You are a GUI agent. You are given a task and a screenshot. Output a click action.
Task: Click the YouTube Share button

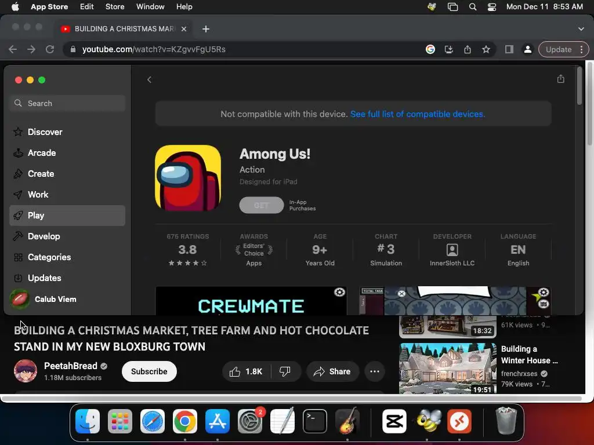[332, 371]
